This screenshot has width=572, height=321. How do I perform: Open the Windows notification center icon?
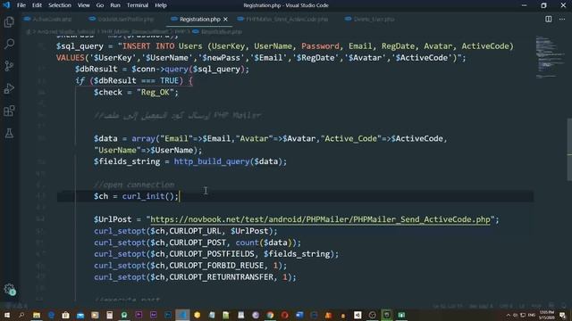563,315
